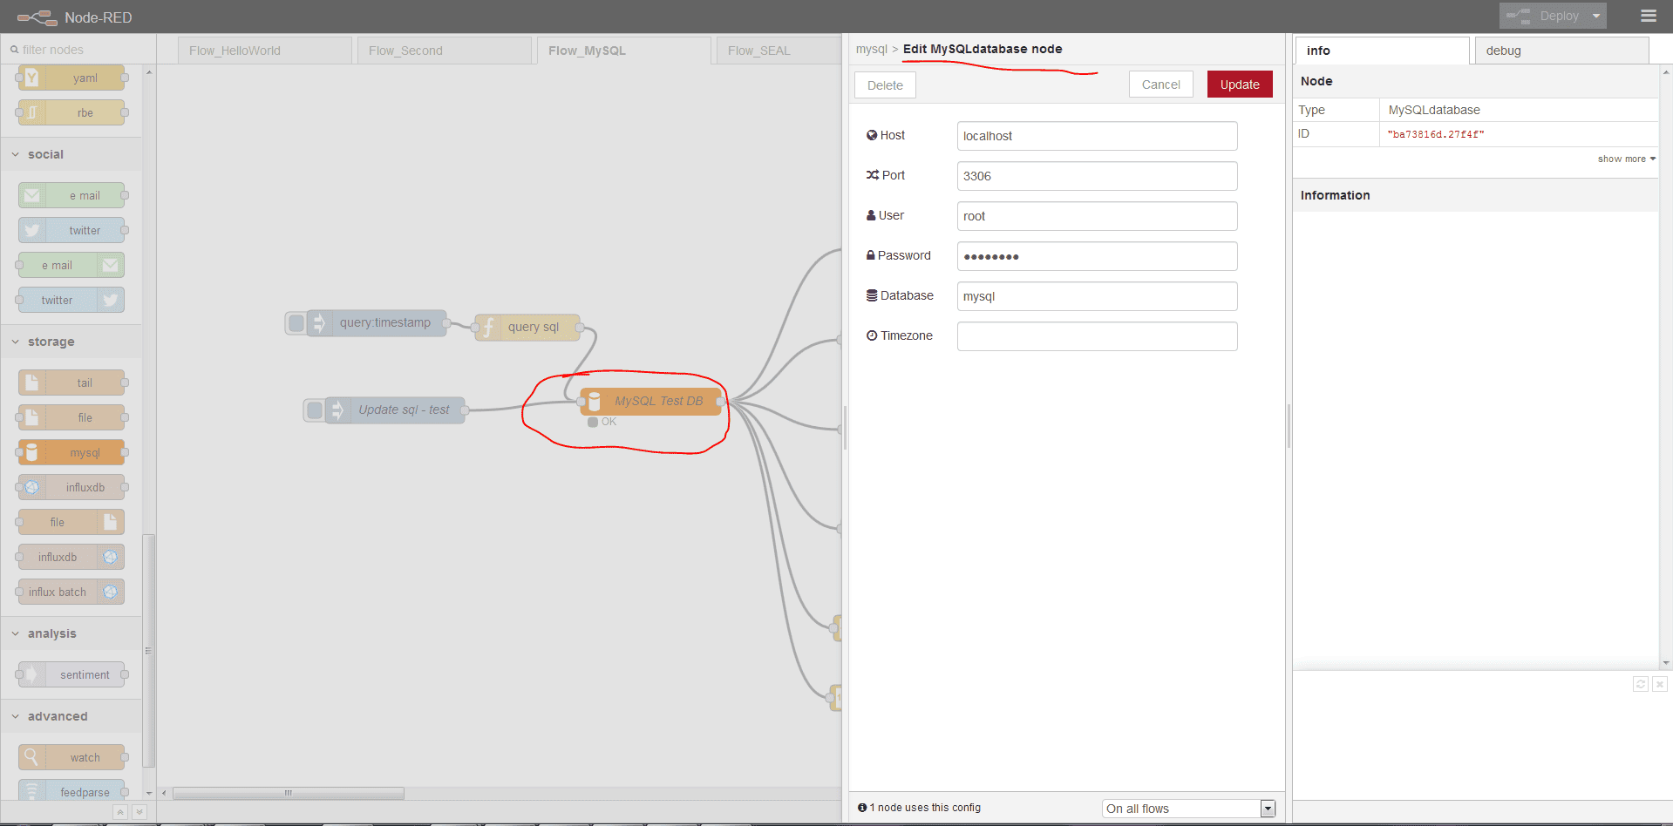The width and height of the screenshot is (1673, 826).
Task: Click refresh icon in info panel tips
Action: click(x=1640, y=684)
